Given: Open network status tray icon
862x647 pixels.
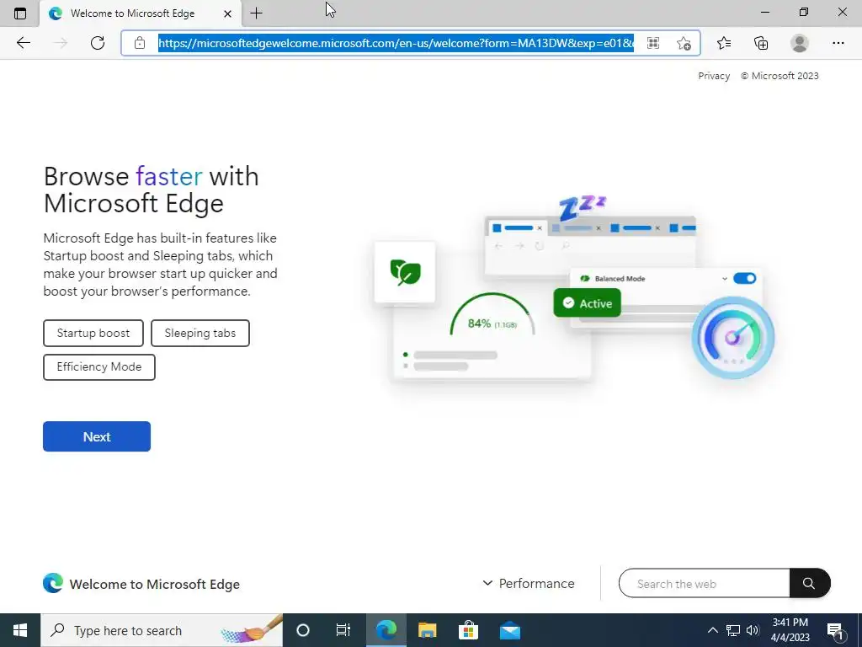Looking at the screenshot, I should click(x=733, y=630).
